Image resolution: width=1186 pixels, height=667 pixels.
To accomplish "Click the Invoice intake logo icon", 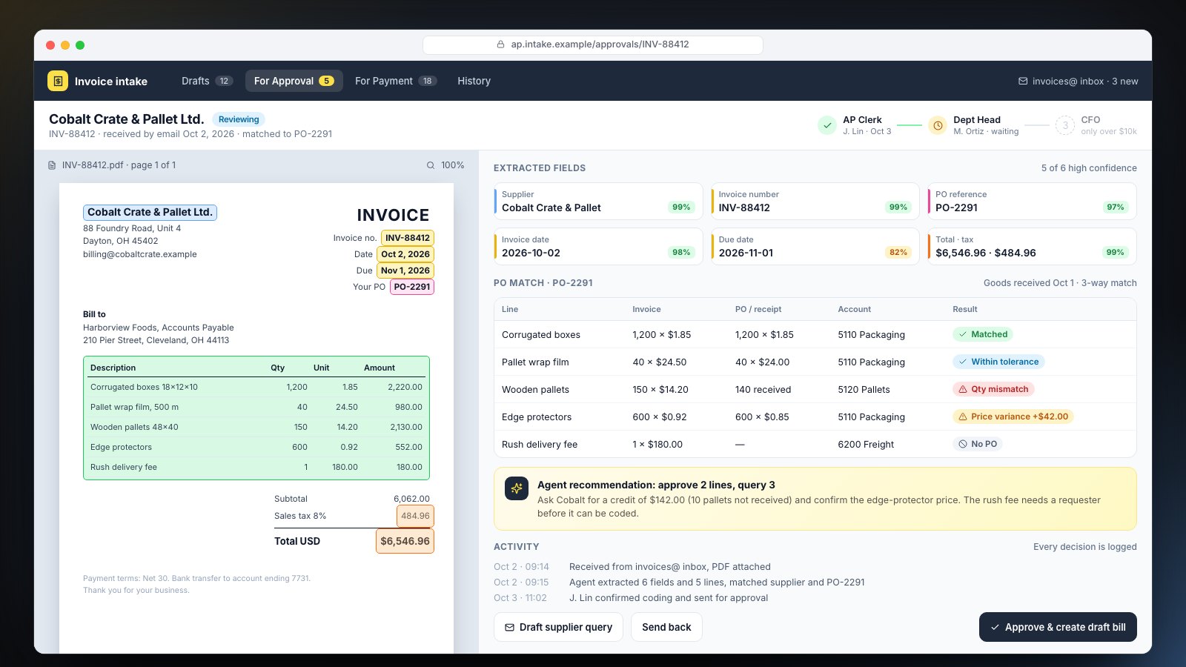I will [x=58, y=81].
